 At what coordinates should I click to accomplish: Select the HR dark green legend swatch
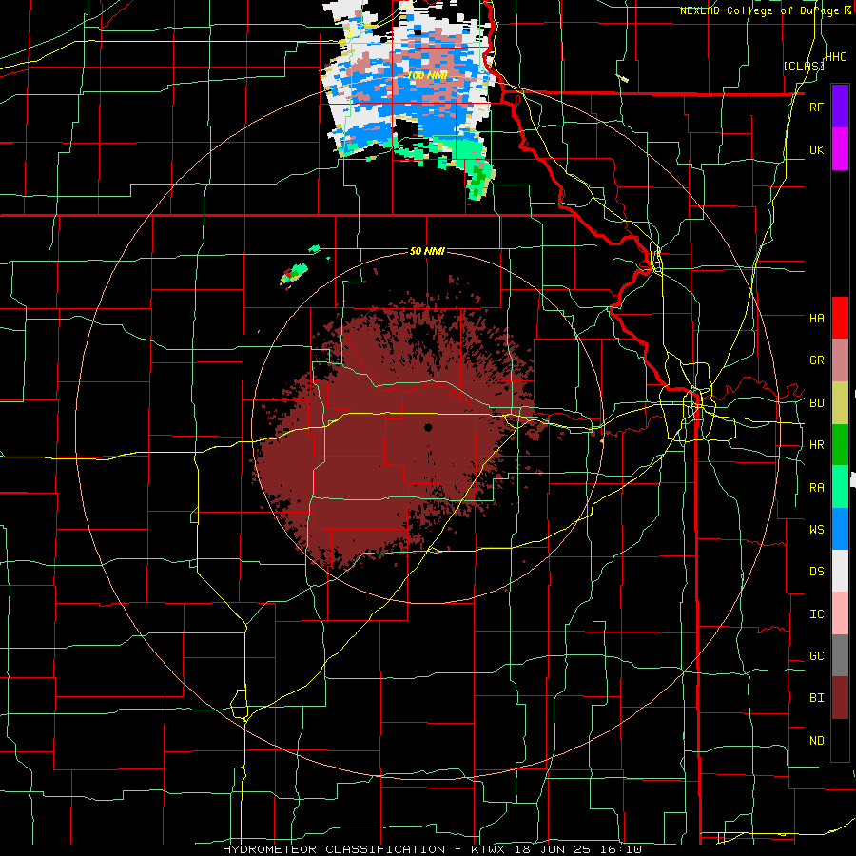click(x=840, y=444)
